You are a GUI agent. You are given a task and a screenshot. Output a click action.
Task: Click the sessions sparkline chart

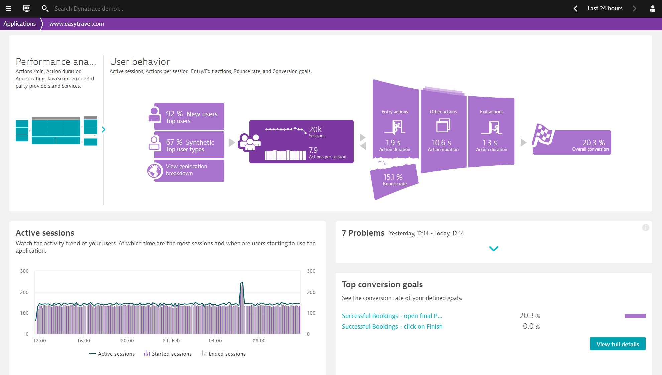tap(285, 130)
